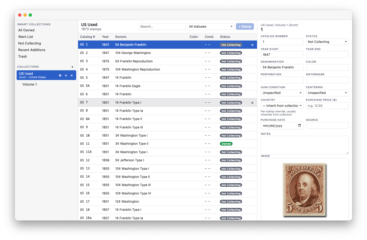
Task: Remove US 7 stamp using its X icon
Action: (252, 103)
